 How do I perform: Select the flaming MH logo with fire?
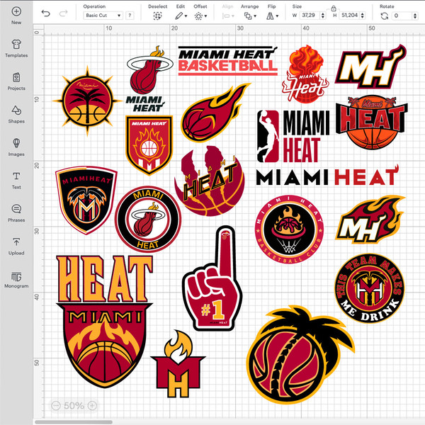click(x=370, y=220)
